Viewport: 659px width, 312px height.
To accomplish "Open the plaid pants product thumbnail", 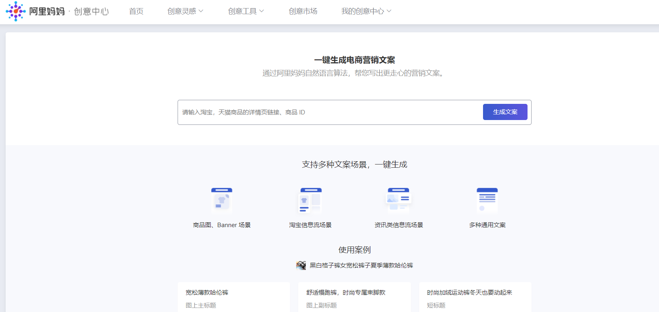I will click(301, 266).
